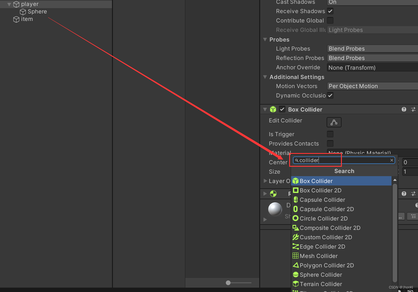Screen dimensions: 418x292
Task: Click the Search header in popup
Action: point(344,171)
